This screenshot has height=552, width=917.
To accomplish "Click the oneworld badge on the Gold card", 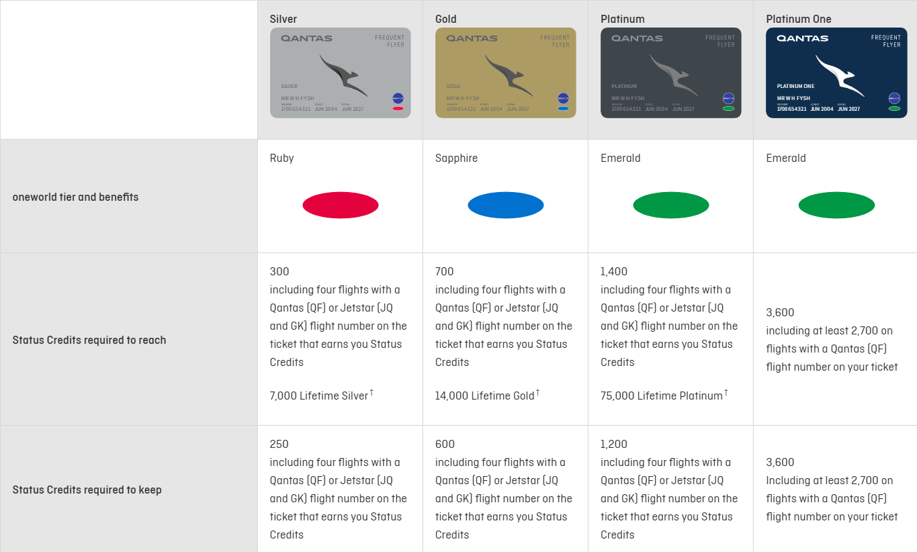I will pos(563,98).
